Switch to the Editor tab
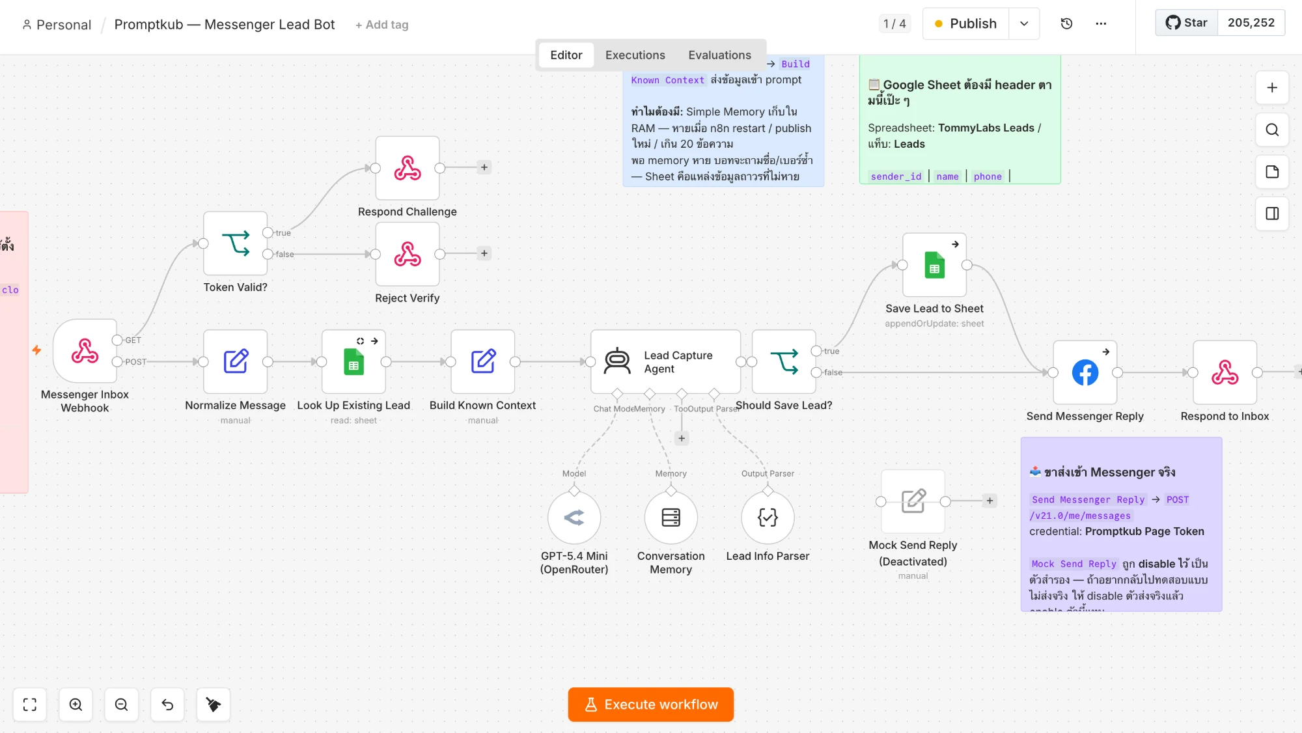The height and width of the screenshot is (733, 1302). pos(566,55)
